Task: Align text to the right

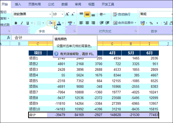Action: coord(93,23)
